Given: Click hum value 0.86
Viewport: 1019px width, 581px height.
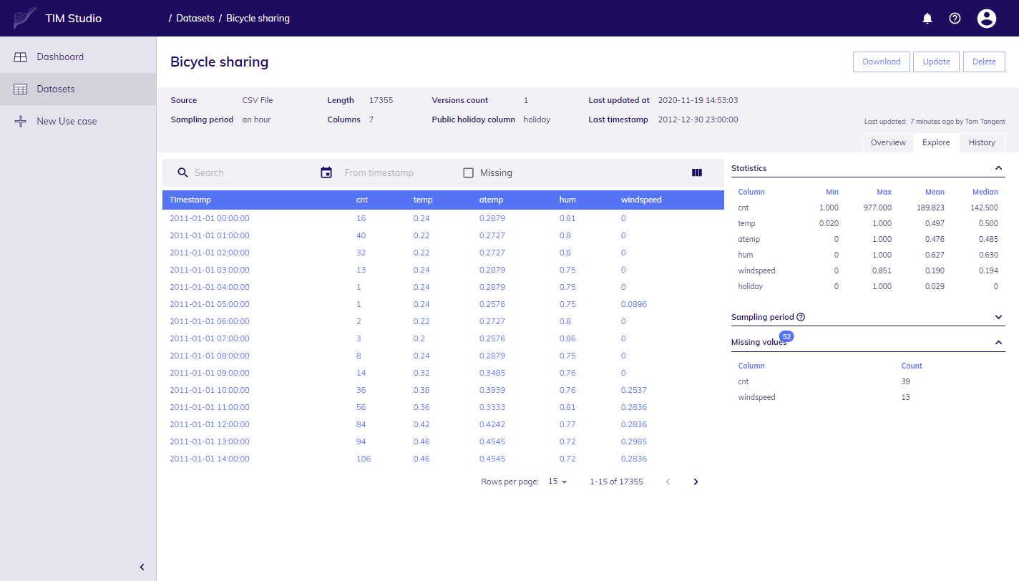Looking at the screenshot, I should click(x=567, y=338).
